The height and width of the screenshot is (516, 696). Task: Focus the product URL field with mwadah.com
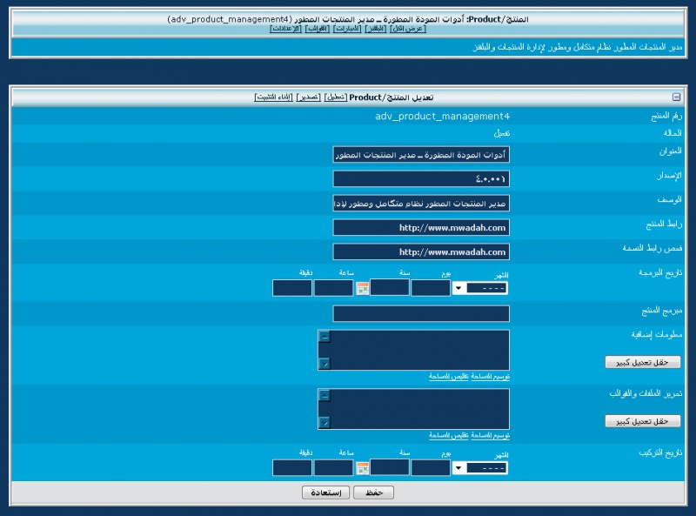(x=421, y=227)
